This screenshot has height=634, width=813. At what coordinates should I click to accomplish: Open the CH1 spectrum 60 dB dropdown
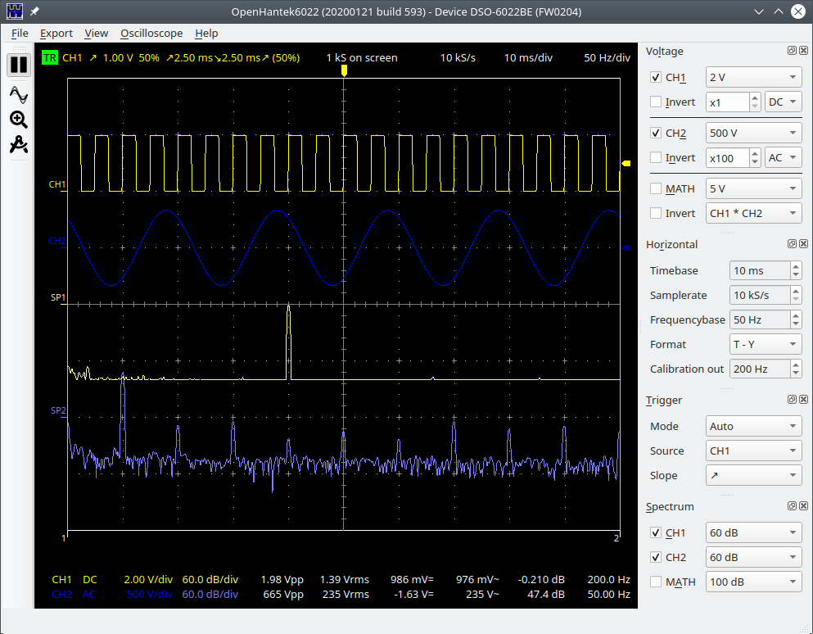point(753,532)
